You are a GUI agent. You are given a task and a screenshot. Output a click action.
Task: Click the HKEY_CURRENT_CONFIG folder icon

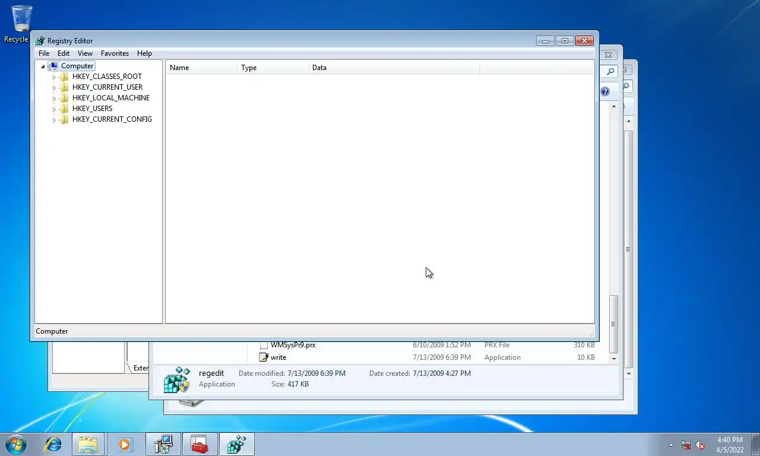tap(64, 119)
